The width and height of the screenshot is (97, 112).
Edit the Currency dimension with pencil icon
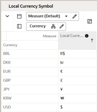(62, 26)
